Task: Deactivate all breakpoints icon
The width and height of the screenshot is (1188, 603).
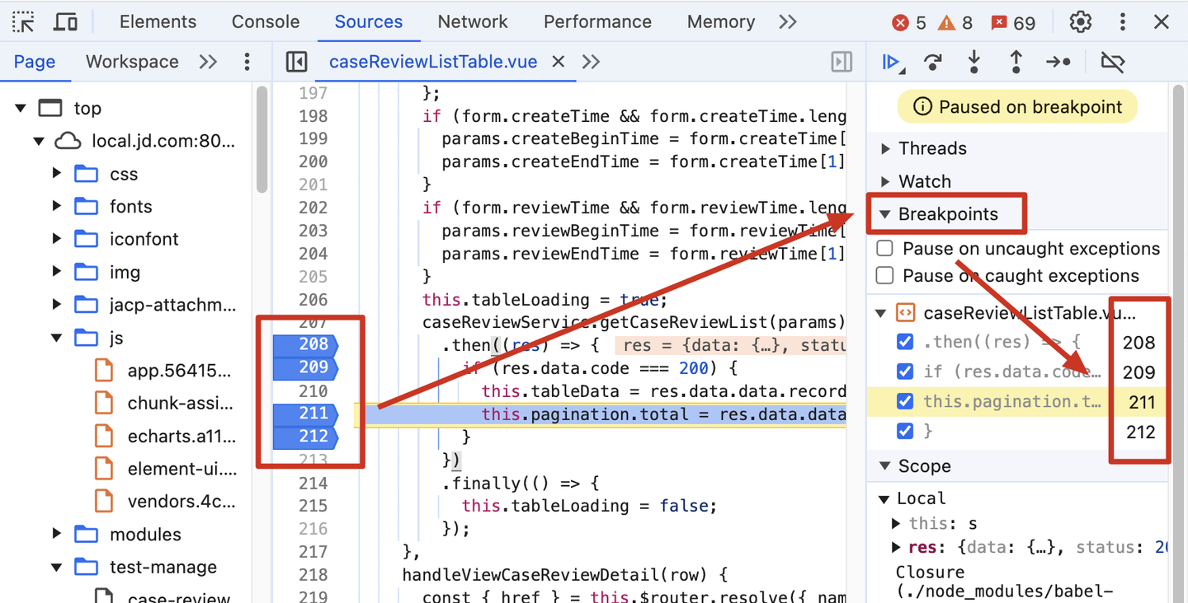Action: pos(1112,62)
